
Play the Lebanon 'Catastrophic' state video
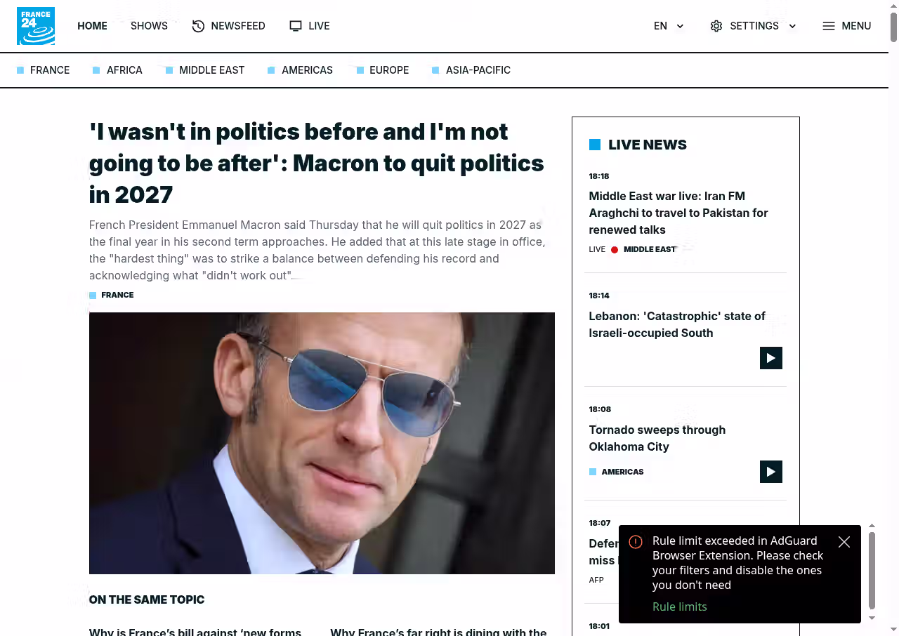[770, 358]
